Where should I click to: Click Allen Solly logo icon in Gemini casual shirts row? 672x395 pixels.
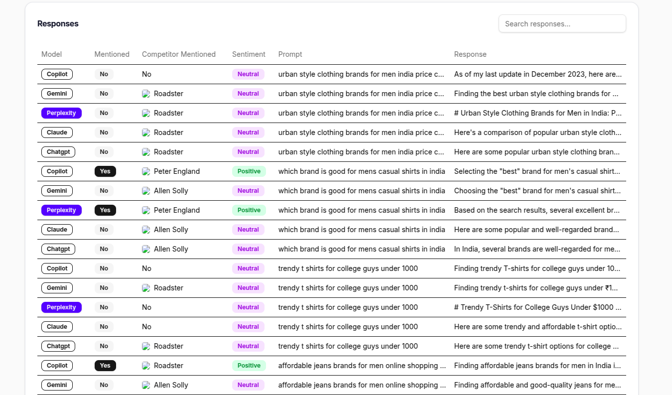[x=146, y=191]
